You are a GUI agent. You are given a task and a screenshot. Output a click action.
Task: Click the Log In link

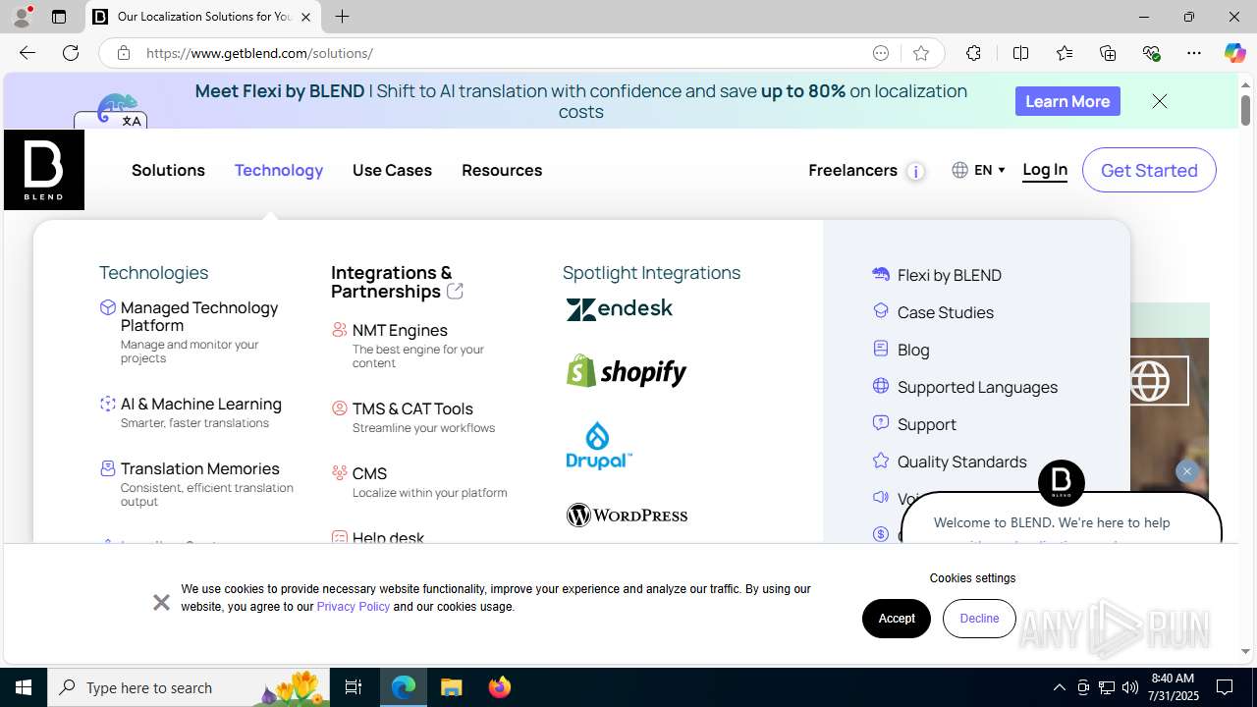click(x=1045, y=170)
